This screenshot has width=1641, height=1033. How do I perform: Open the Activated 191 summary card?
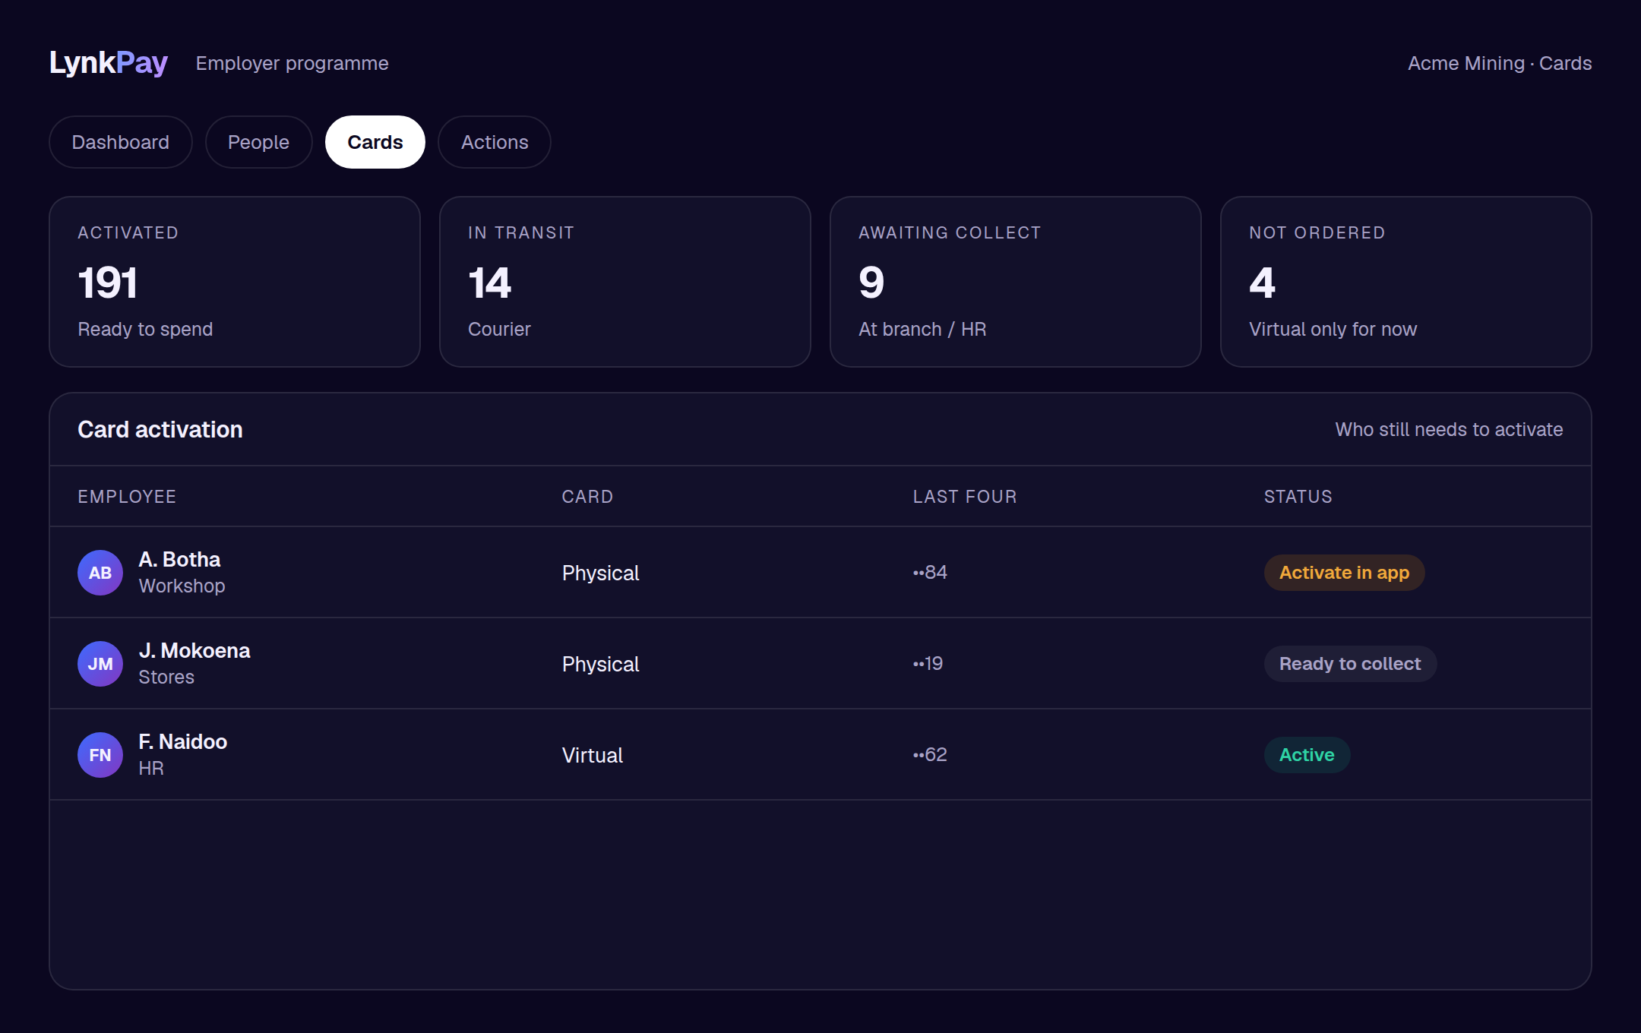(235, 282)
